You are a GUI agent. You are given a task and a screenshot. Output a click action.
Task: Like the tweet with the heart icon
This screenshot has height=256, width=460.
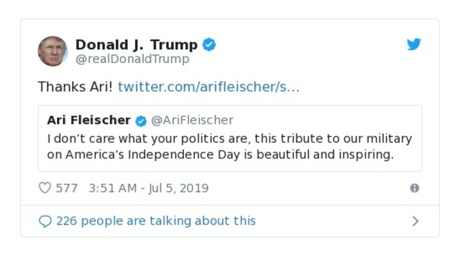[44, 188]
